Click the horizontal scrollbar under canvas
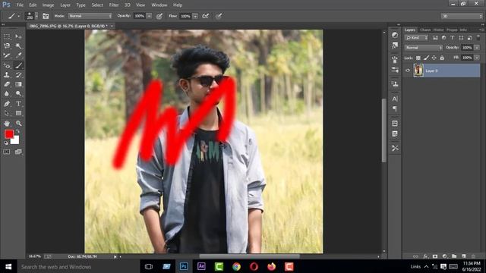486x273 pixels. point(250,256)
